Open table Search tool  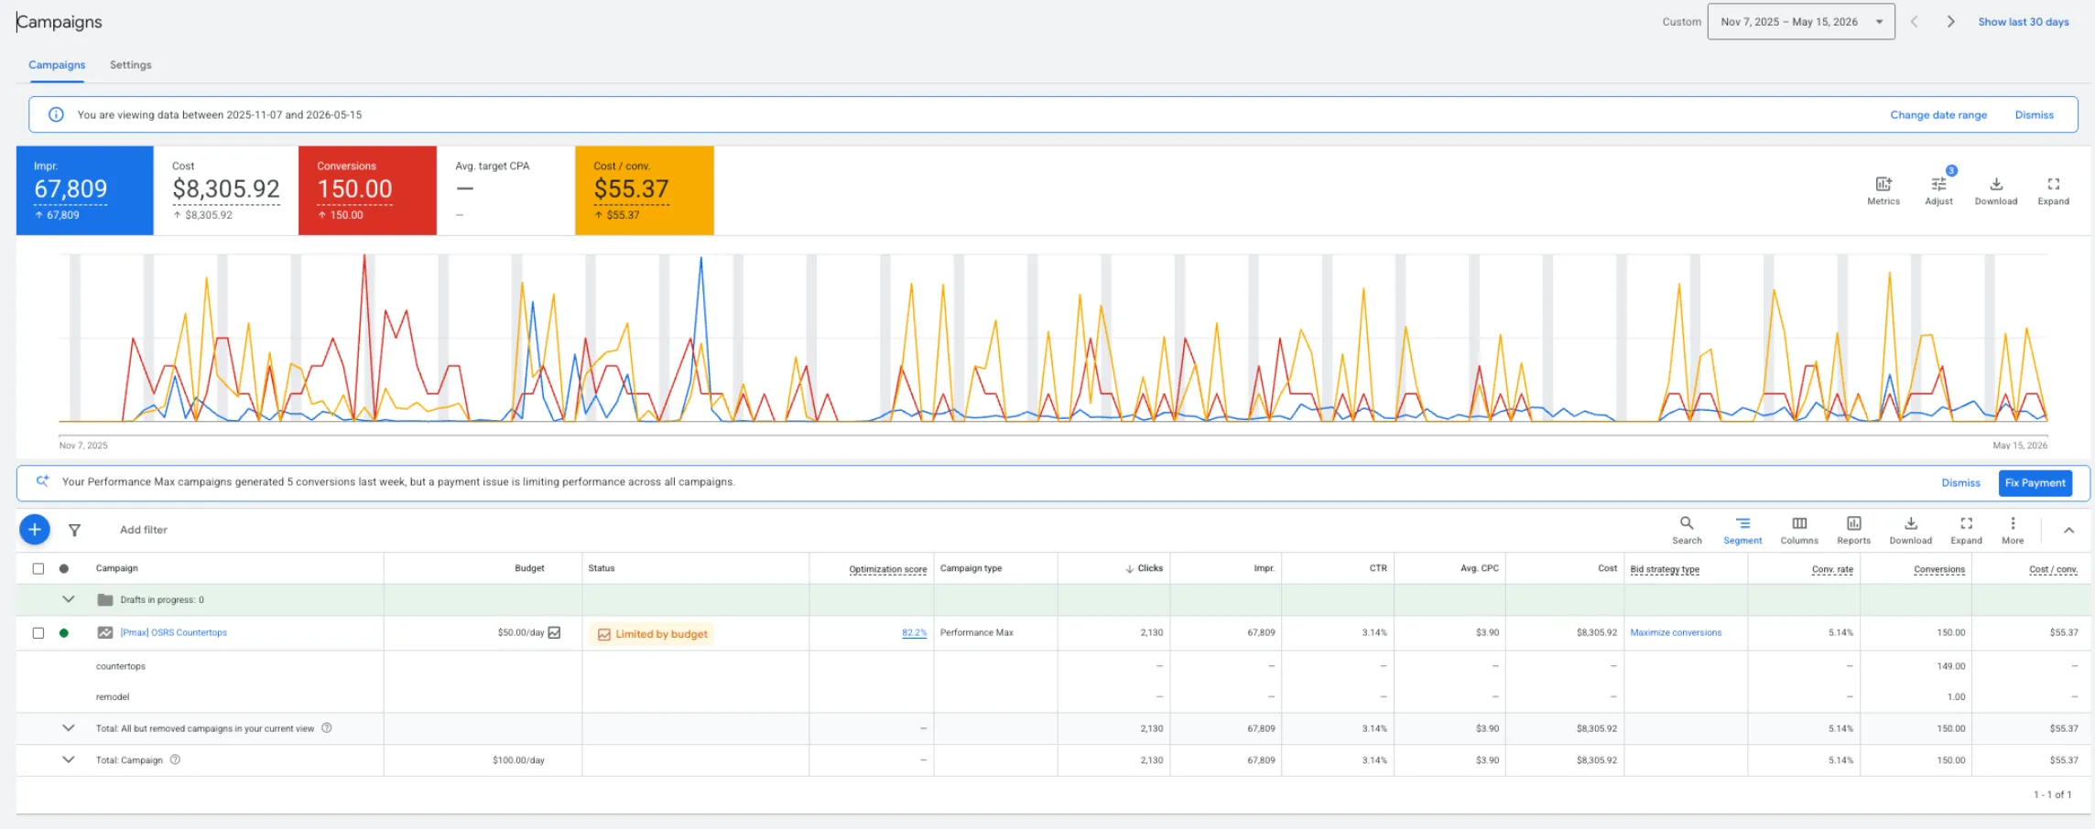1687,530
